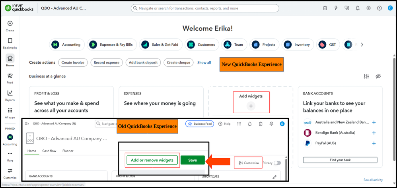Switch to the Planner tab
Viewport: 397px width, 188px height.
coord(68,151)
